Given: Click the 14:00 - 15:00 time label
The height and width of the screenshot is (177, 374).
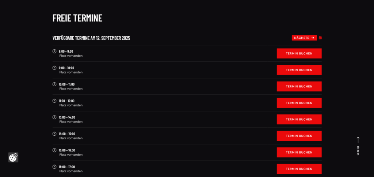Looking at the screenshot, I should pyautogui.click(x=67, y=134).
